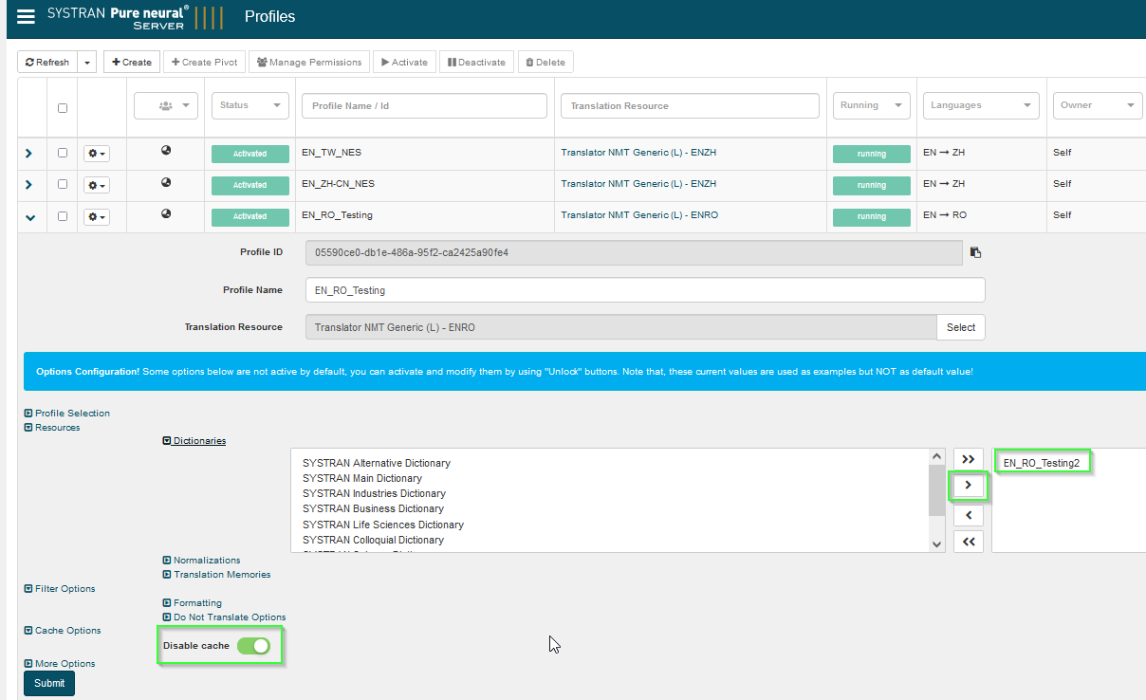Viewport: 1146px width, 700px height.
Task: Click running badge of EN_RO_Testing
Action: (871, 216)
